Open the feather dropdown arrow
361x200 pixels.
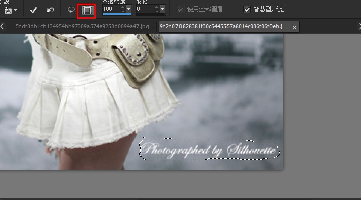(162, 9)
